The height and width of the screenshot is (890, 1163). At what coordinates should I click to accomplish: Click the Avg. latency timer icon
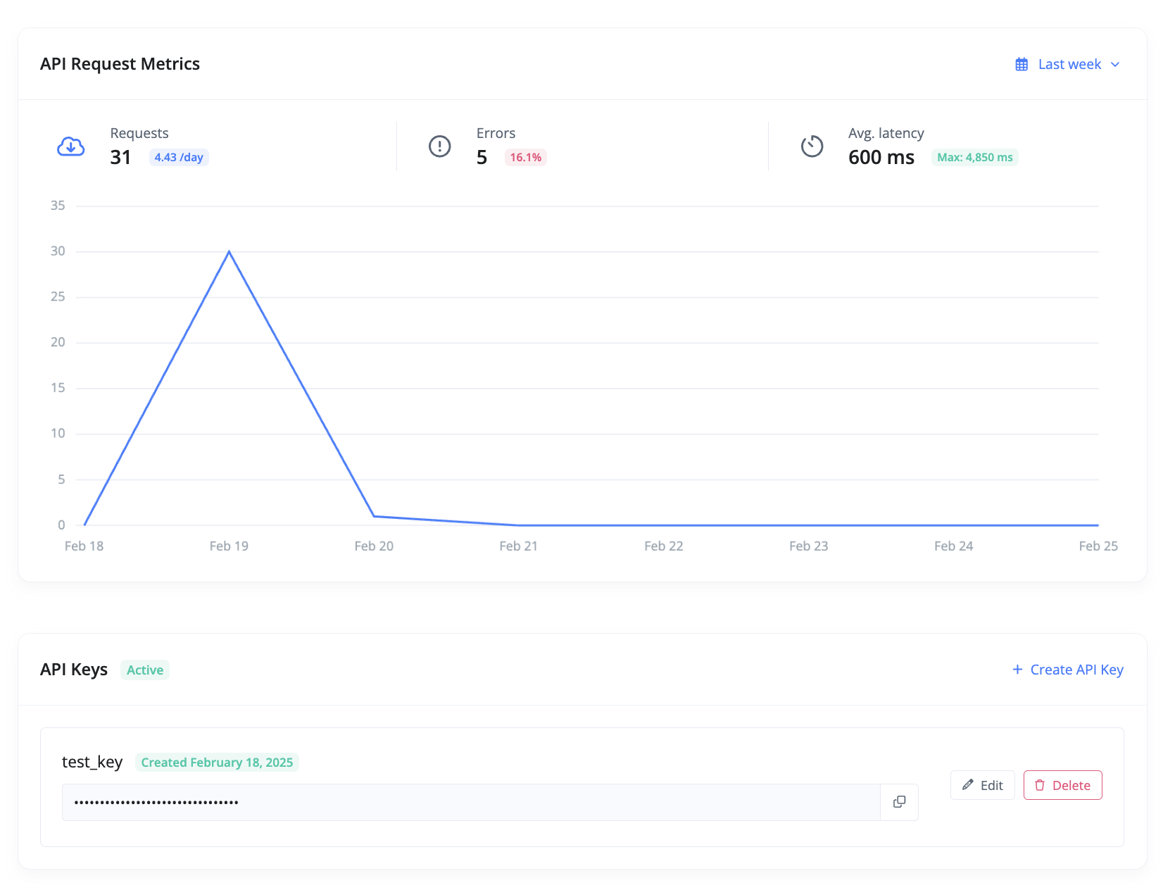coord(812,146)
